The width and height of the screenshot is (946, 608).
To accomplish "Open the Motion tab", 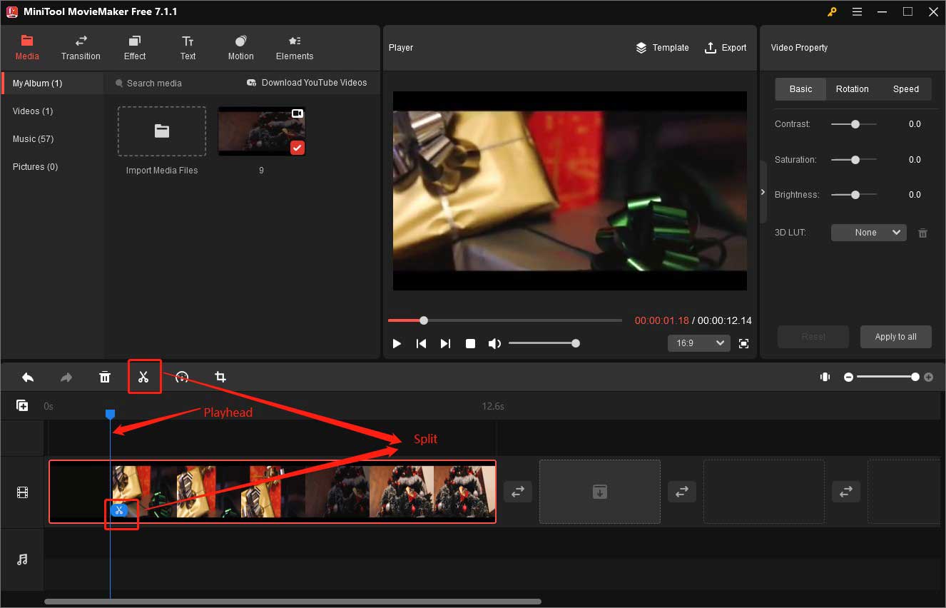I will tap(240, 48).
